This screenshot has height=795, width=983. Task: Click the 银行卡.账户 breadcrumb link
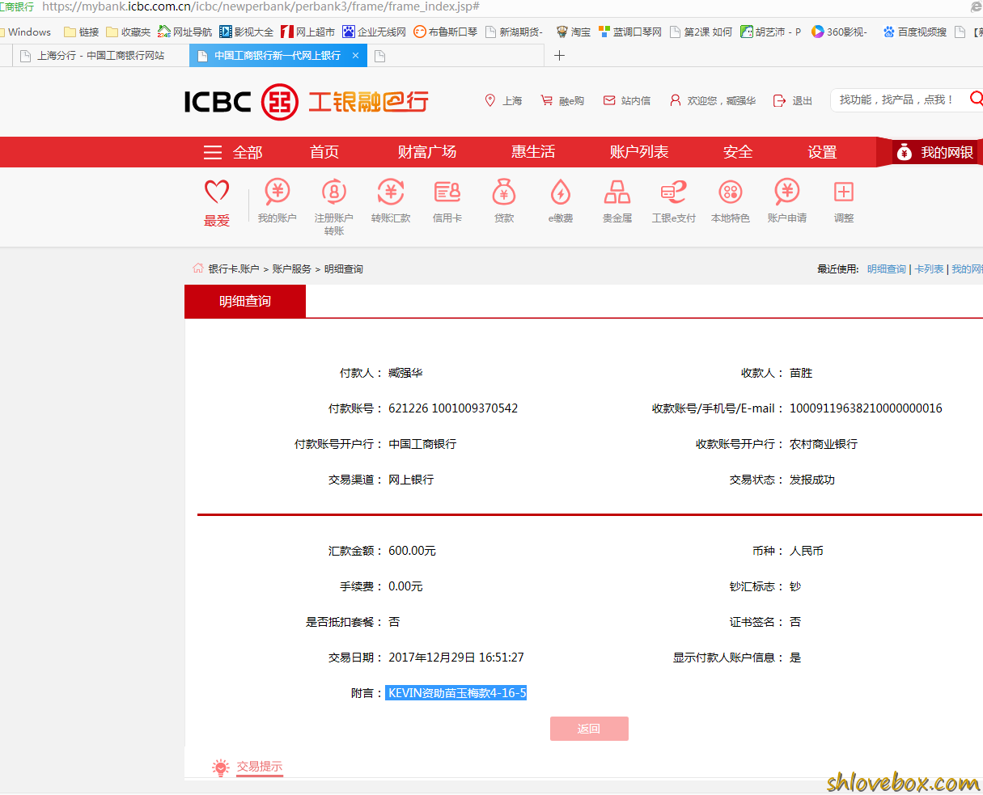coord(234,269)
